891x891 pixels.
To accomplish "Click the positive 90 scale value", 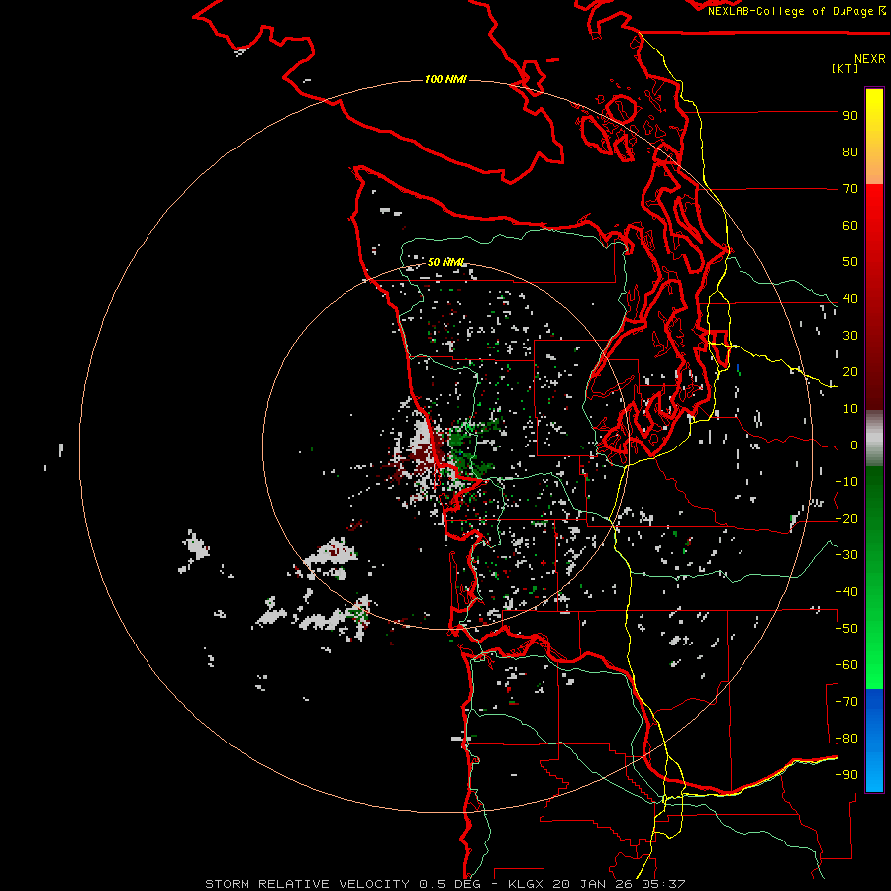I will point(850,116).
